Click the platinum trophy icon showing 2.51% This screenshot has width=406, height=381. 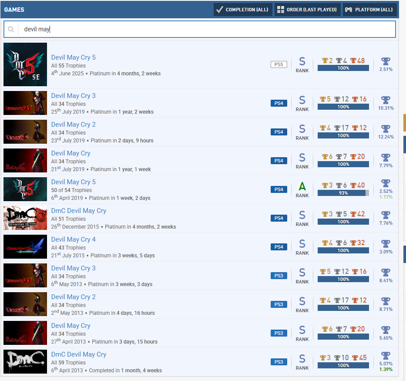(x=386, y=61)
